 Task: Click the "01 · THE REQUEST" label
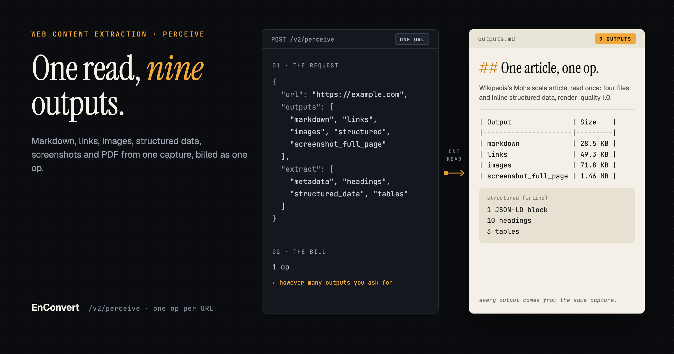305,65
